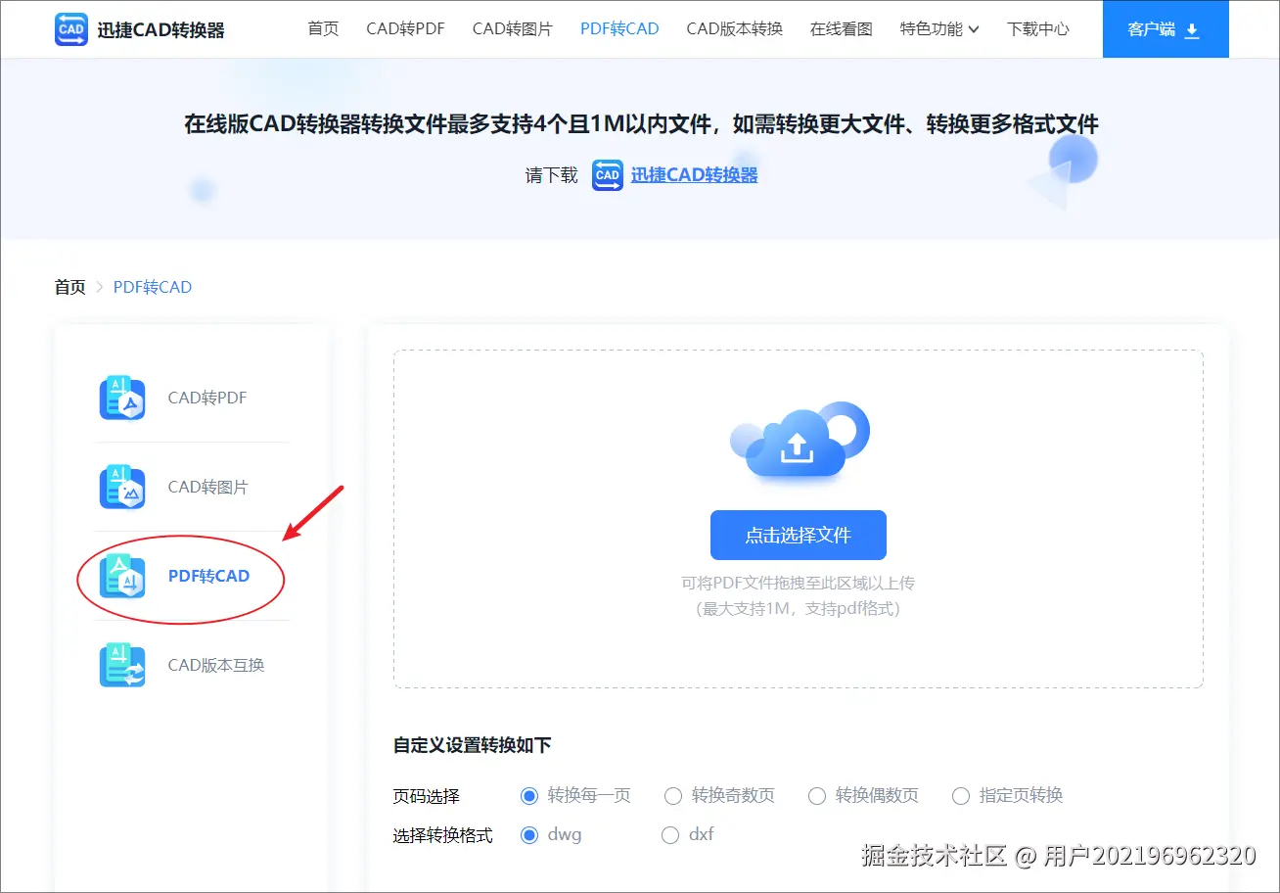Select 转换每一页 radio button
Screen dimensions: 1280x893
pos(529,796)
